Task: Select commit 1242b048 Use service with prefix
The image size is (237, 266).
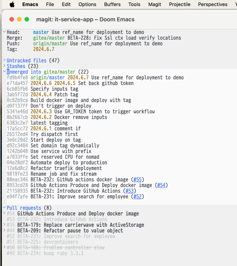Action: click(49, 151)
